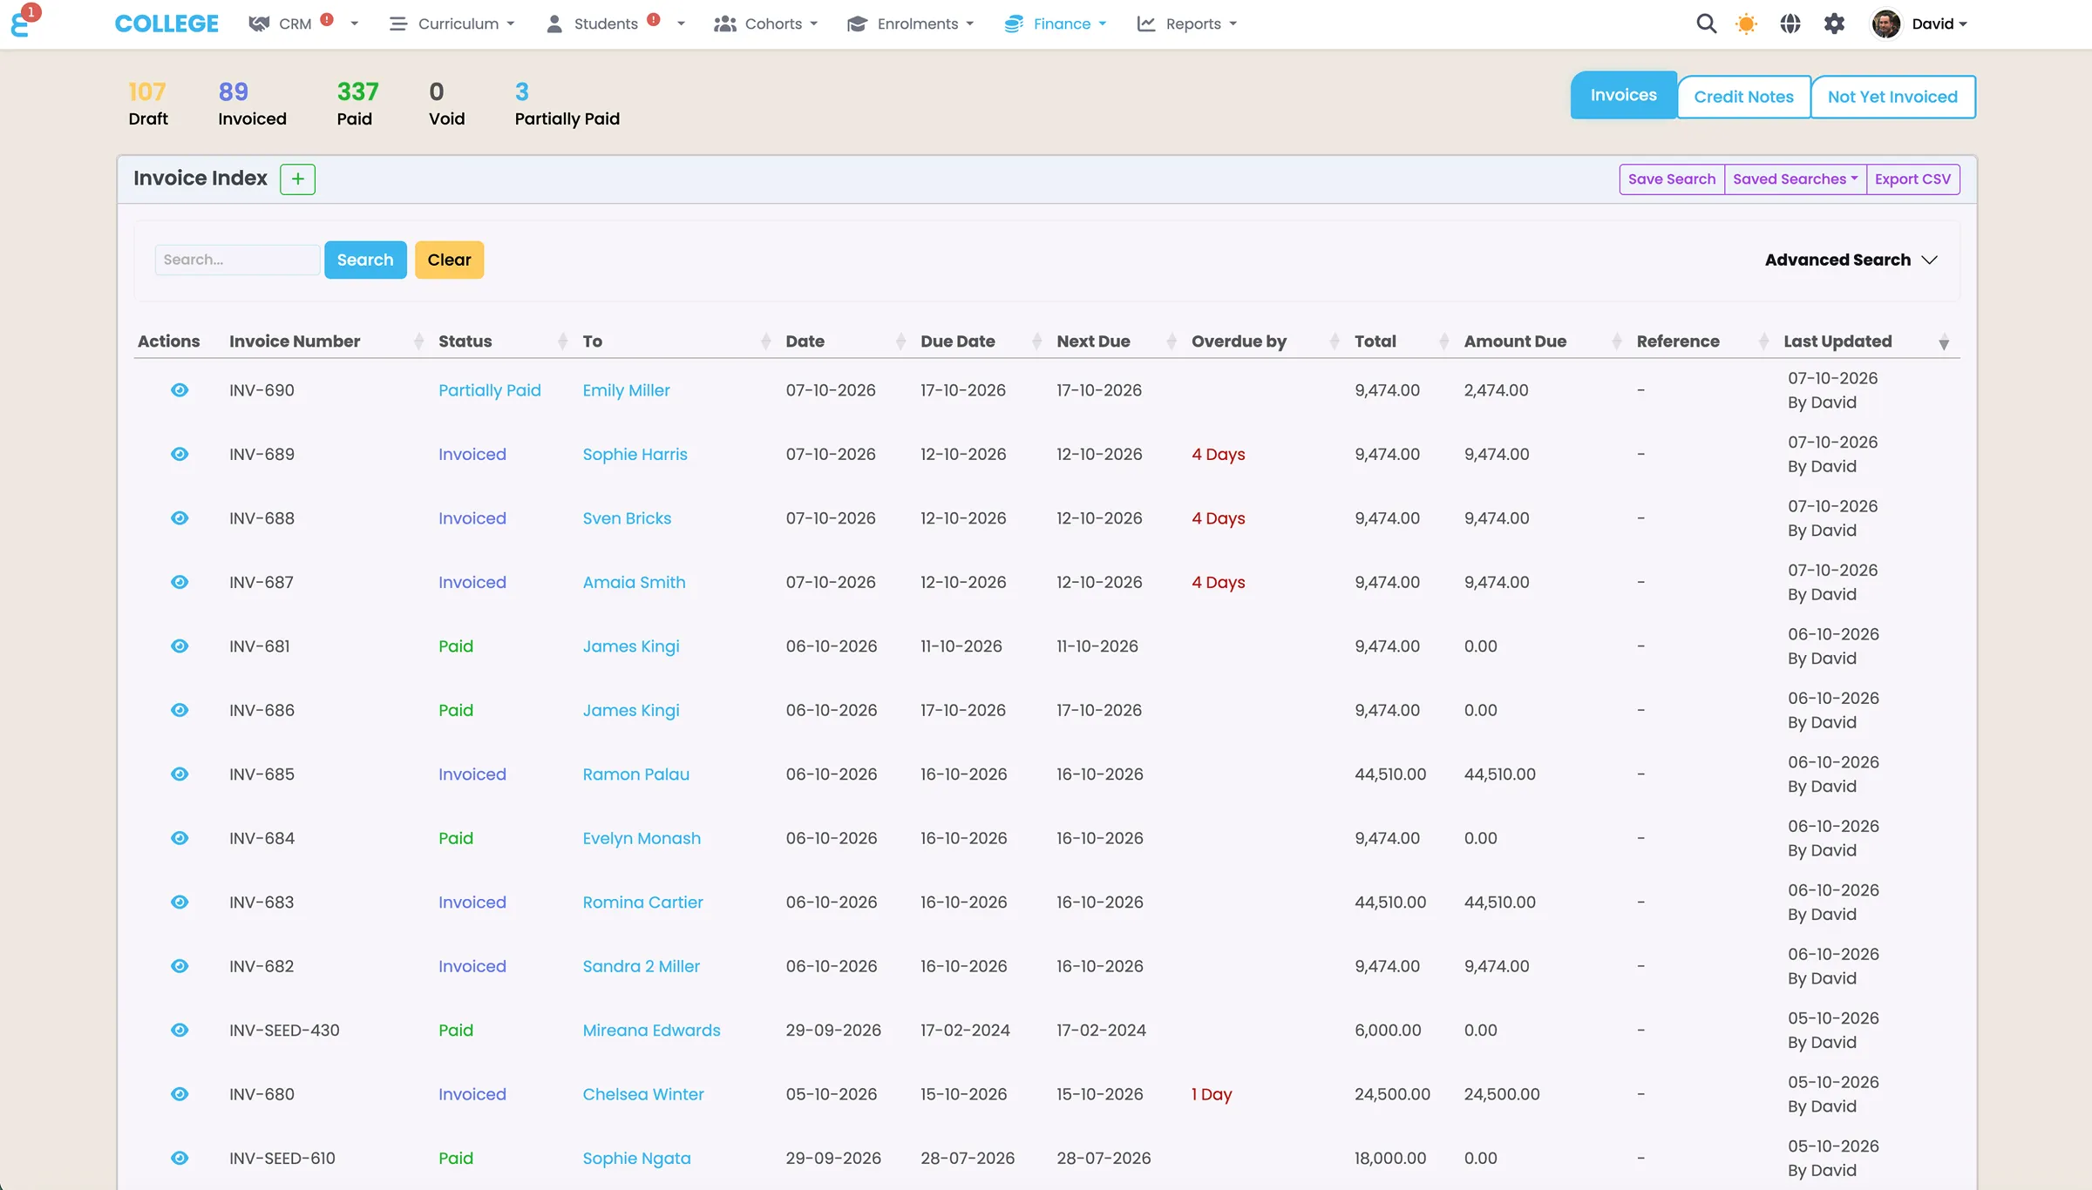2092x1190 pixels.
Task: Click the Save Search button
Action: (x=1671, y=179)
